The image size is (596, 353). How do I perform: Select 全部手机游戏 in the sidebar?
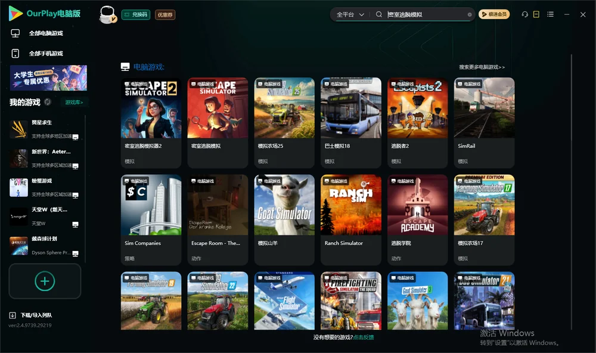pyautogui.click(x=37, y=53)
